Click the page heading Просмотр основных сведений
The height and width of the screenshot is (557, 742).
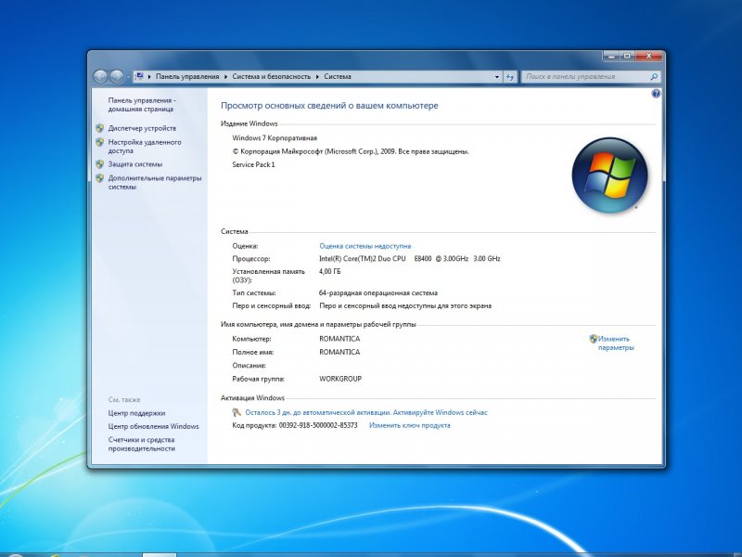[329, 105]
